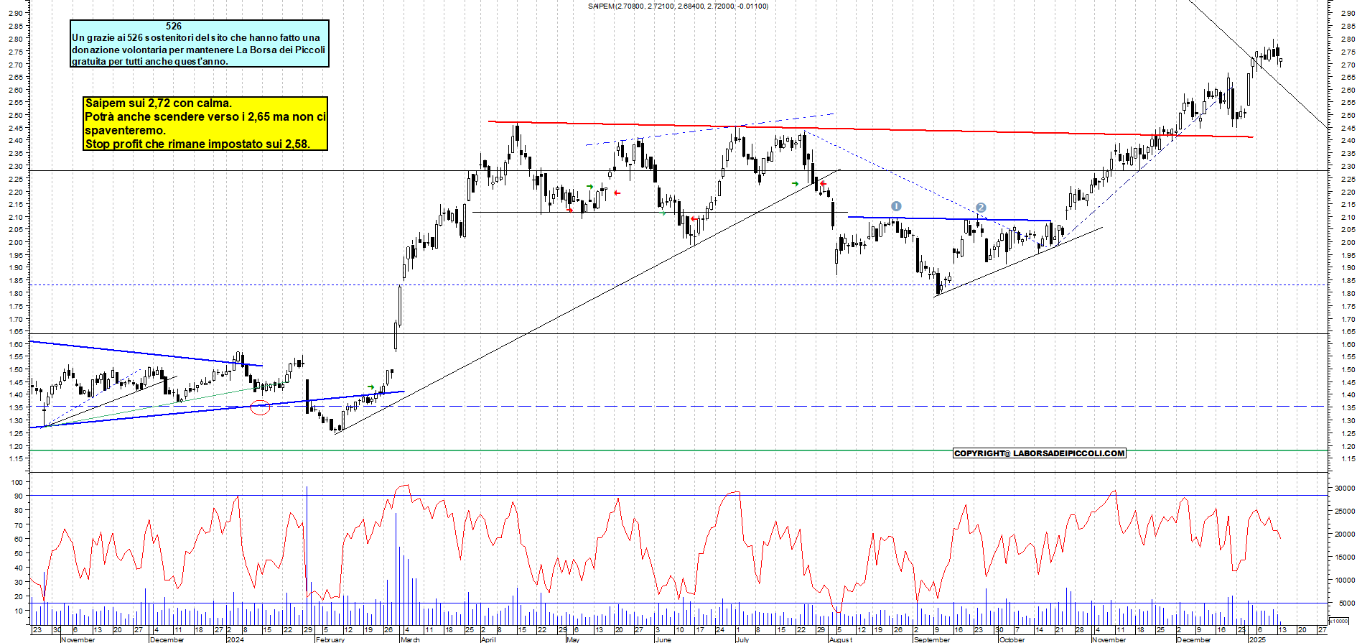The image size is (1357, 643).
Task: Click the 'August' label on date axis
Action: (x=841, y=639)
